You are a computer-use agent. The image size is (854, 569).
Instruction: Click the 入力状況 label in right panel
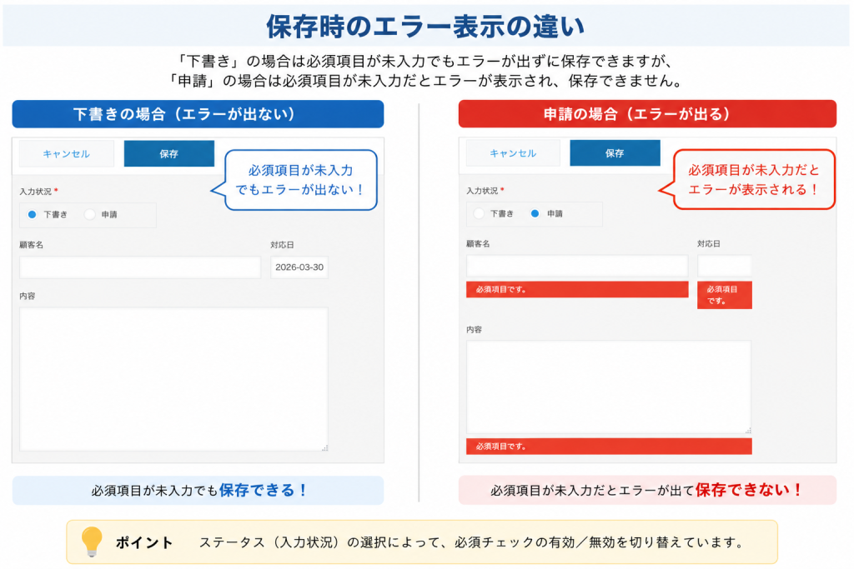(x=482, y=191)
